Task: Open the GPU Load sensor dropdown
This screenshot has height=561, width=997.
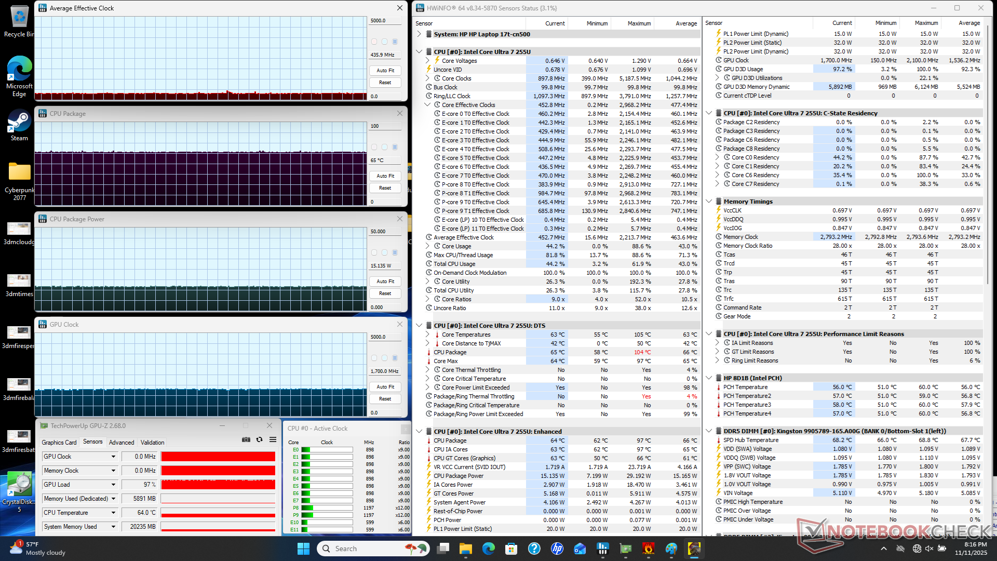Action: (113, 485)
